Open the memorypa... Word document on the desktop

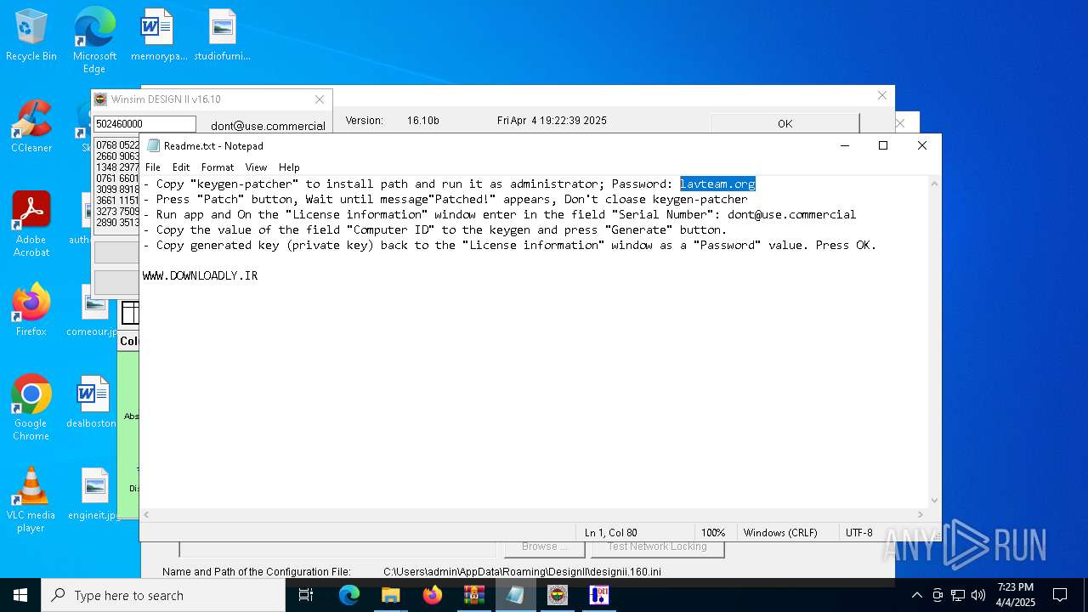pos(158,36)
